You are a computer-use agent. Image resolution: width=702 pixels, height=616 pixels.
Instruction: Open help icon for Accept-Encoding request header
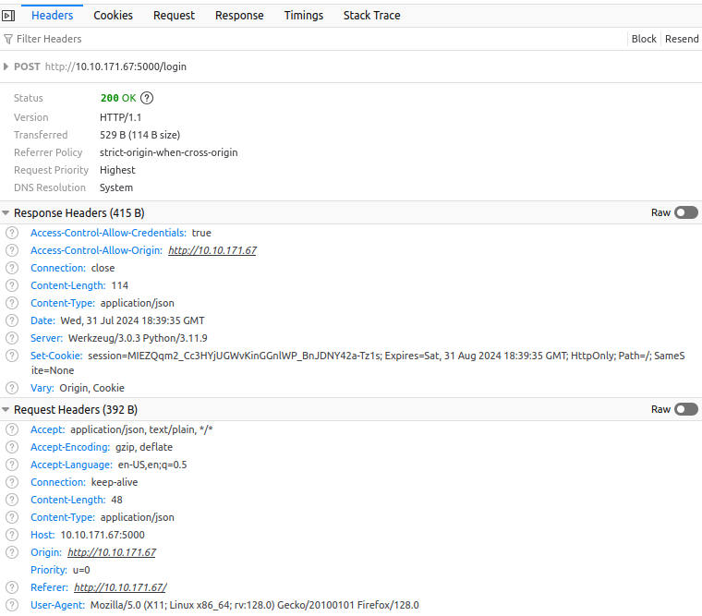12,447
